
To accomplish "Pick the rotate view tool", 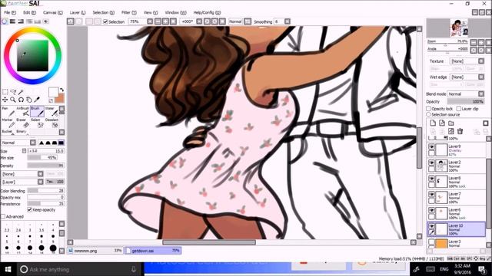I will point(21,100).
